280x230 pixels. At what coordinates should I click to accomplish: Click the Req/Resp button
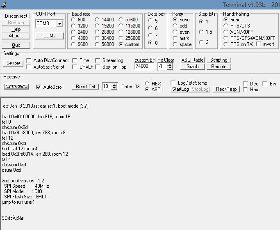226,89
